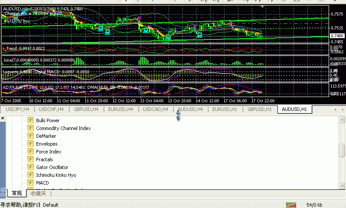Switch to the USDCAD,H4 chart tab
This screenshot has width=346, height=208.
tap(155, 110)
